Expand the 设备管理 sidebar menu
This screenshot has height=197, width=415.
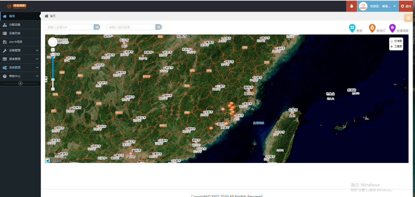(20, 50)
